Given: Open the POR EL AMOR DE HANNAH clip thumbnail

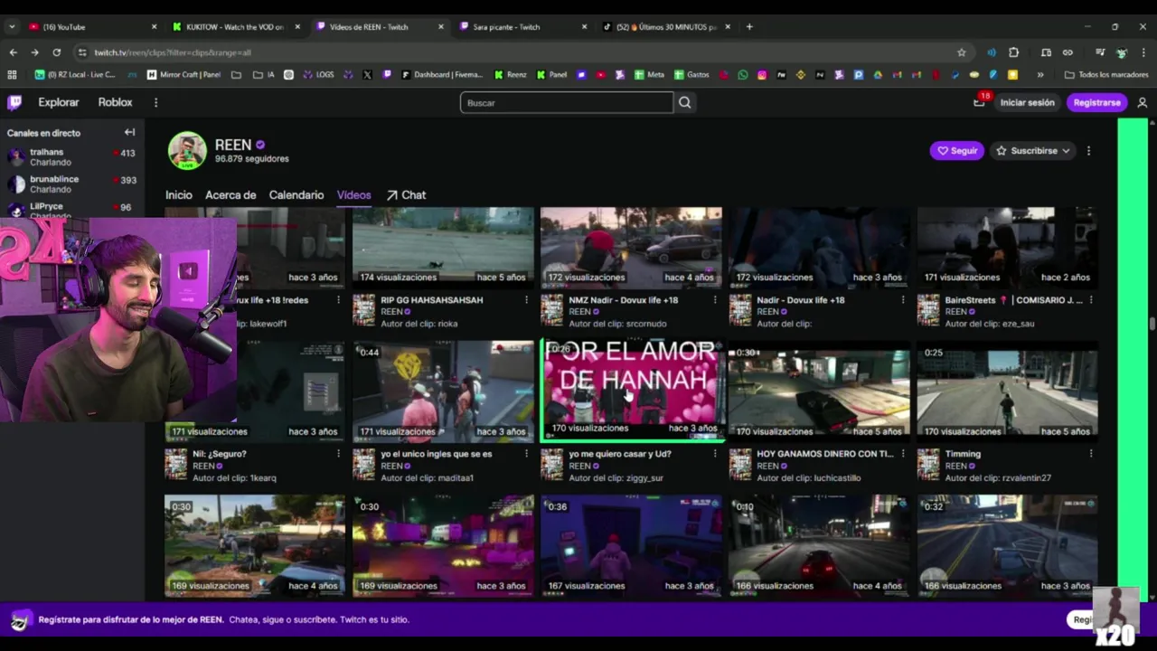Looking at the screenshot, I should [631, 391].
